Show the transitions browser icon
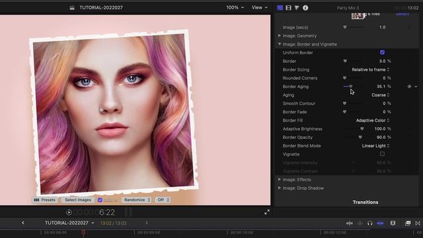Image resolution: width=423 pixels, height=238 pixels. [418, 223]
